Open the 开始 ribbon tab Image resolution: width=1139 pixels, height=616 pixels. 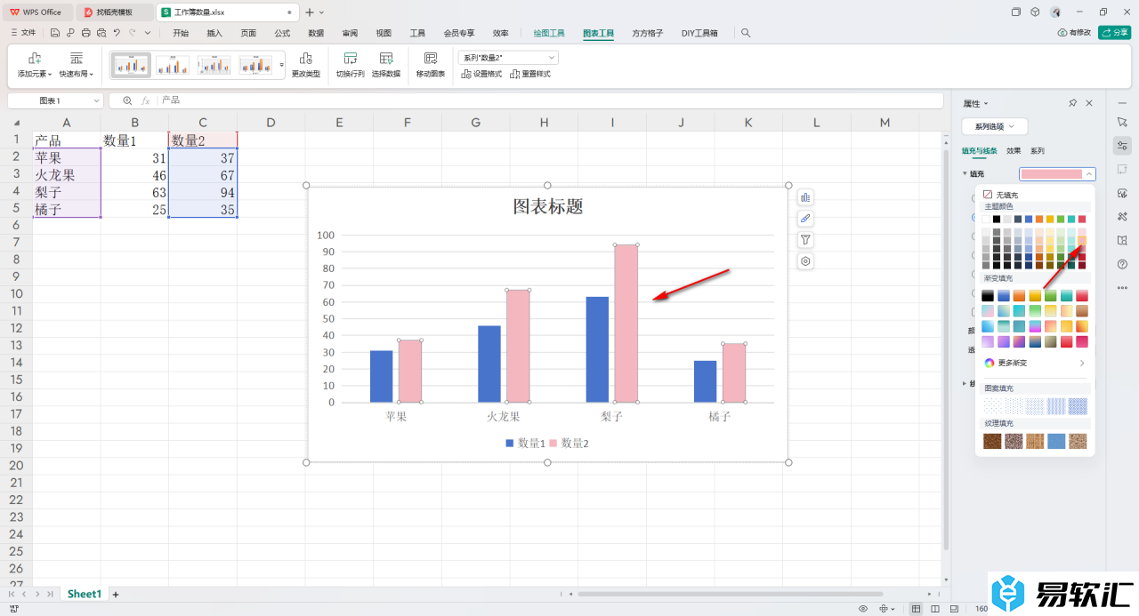181,33
